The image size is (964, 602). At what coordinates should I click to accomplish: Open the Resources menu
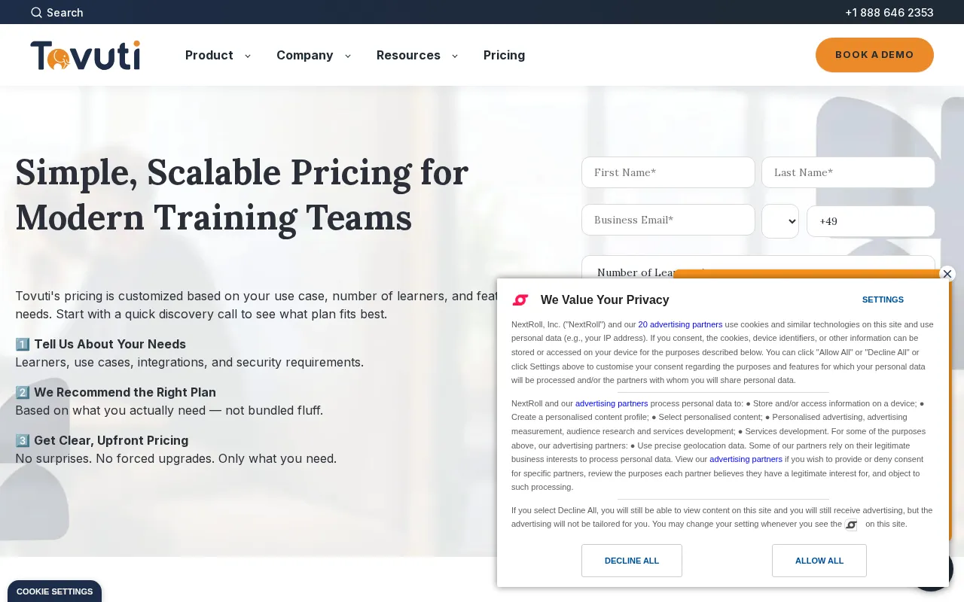pos(408,55)
